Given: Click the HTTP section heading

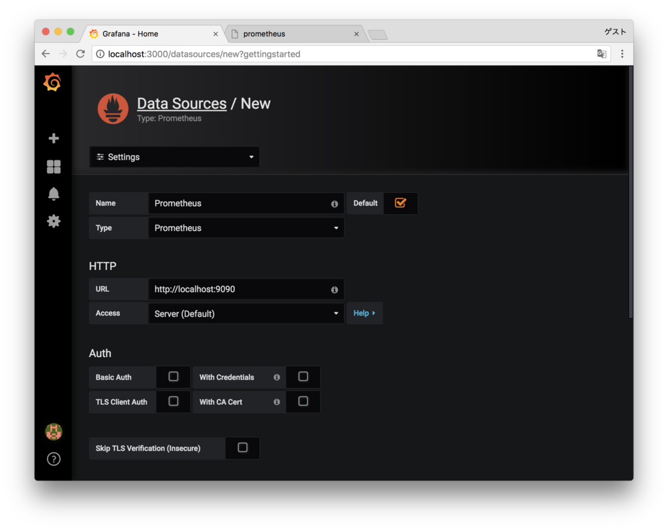Looking at the screenshot, I should click(102, 267).
